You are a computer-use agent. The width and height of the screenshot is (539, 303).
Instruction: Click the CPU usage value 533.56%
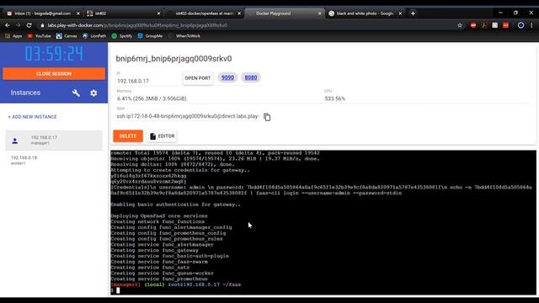click(x=335, y=98)
